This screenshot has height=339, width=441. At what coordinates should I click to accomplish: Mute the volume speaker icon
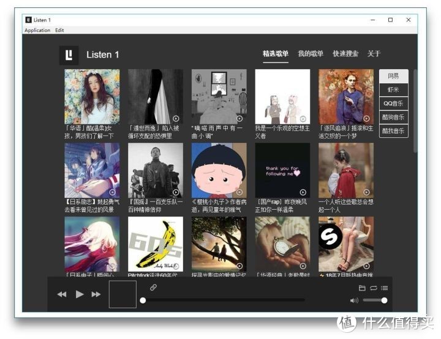354,300
